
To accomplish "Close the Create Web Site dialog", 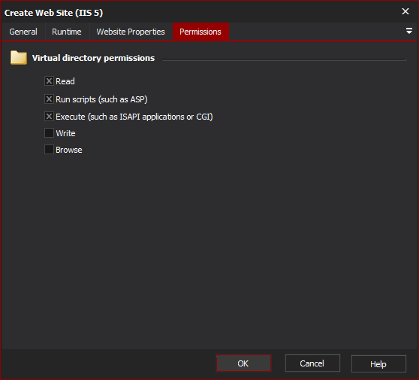I will [405, 11].
